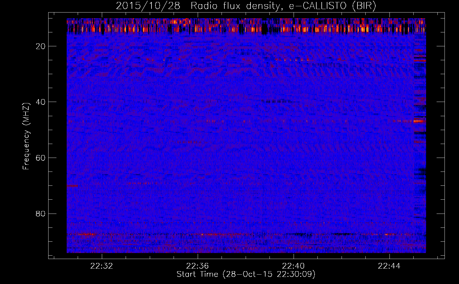
Task: Select the 22:40 time tick label
Action: point(293,266)
